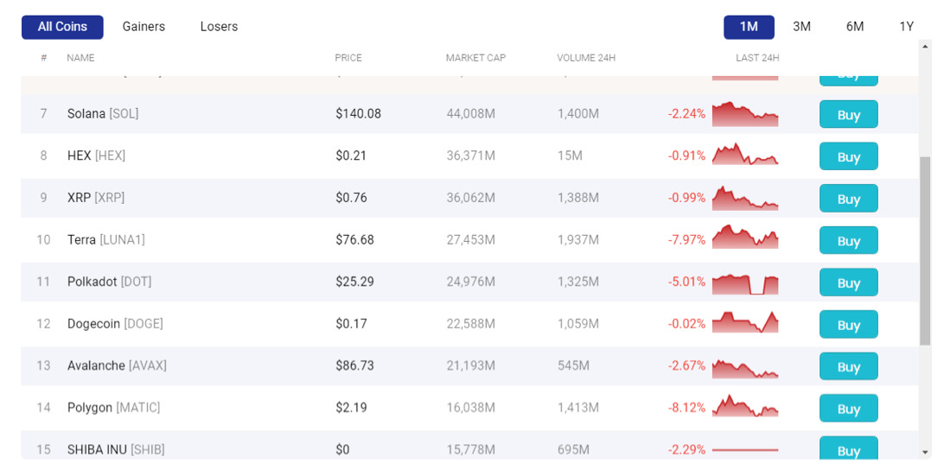Open the Gainers tab
The height and width of the screenshot is (470, 944).
[x=144, y=27]
